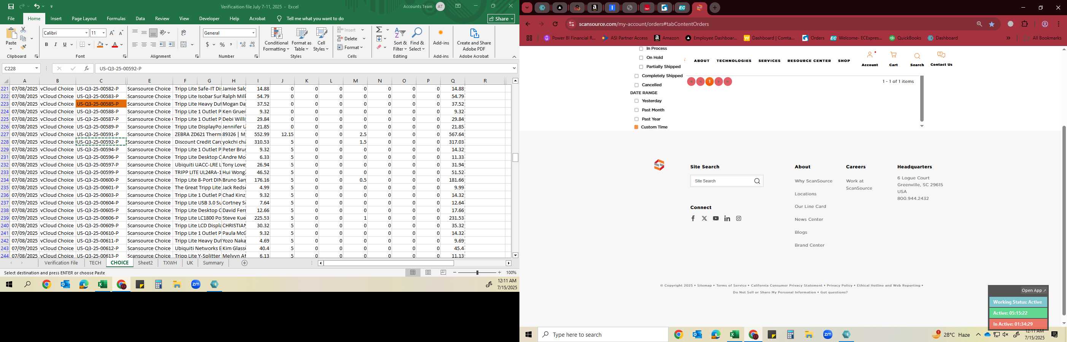This screenshot has height=342, width=1067.
Task: Click the Excel zoom slider
Action: coord(477,272)
